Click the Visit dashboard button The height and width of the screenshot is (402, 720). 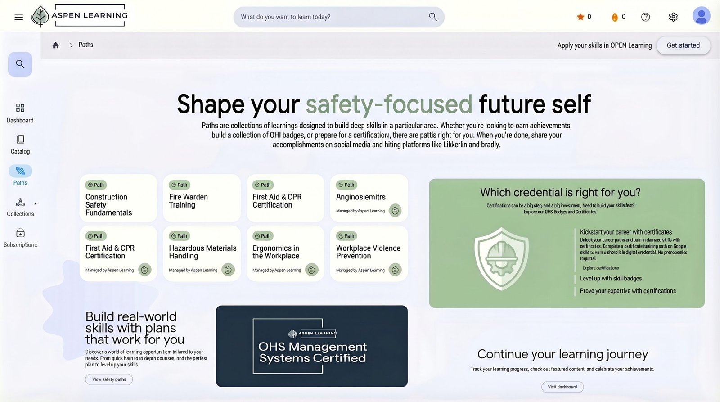point(562,387)
